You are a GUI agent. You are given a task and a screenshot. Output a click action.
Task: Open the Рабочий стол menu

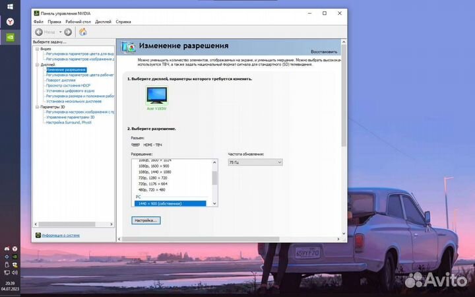pyautogui.click(x=78, y=22)
